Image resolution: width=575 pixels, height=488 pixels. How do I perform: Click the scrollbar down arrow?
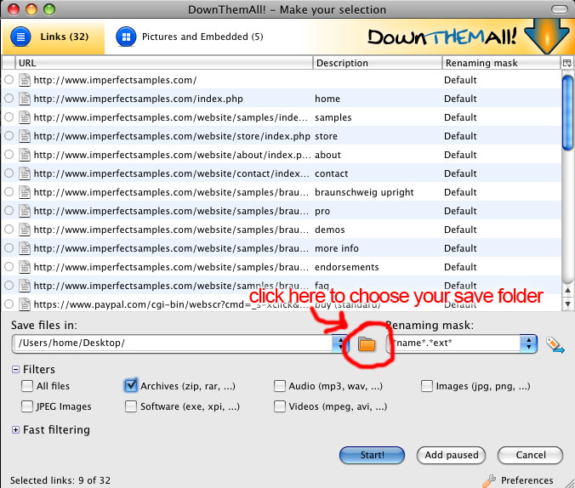(567, 304)
